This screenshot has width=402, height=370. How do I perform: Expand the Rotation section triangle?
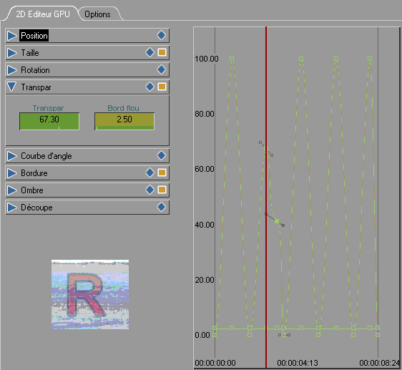pos(11,70)
